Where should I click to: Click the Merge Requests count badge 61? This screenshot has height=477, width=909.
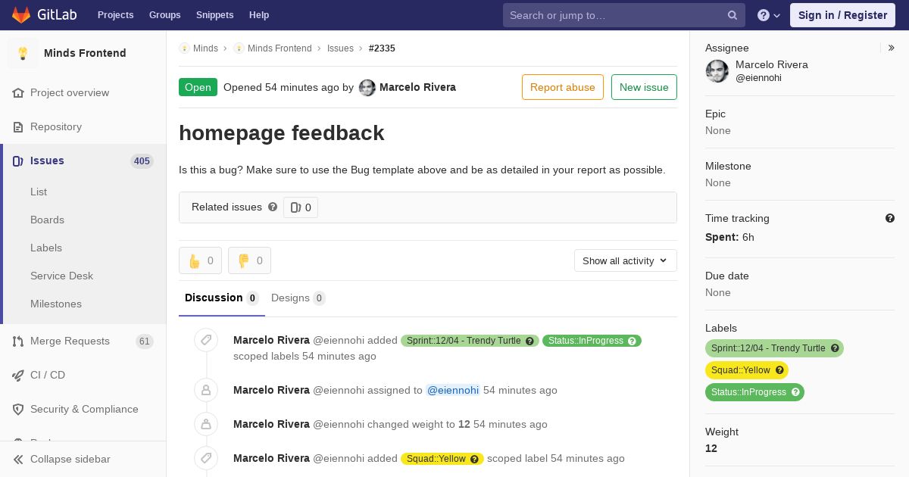point(145,341)
